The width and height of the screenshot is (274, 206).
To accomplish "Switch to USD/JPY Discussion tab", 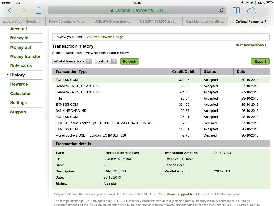I will click(x=114, y=21).
